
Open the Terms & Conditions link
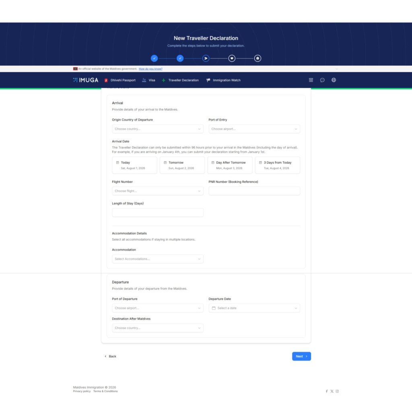point(105,392)
